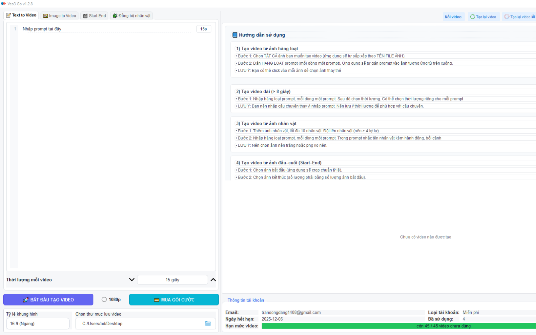Screen dimensions: 536x335
Task: Increase video duration with the up chevron
Action: pos(213,280)
